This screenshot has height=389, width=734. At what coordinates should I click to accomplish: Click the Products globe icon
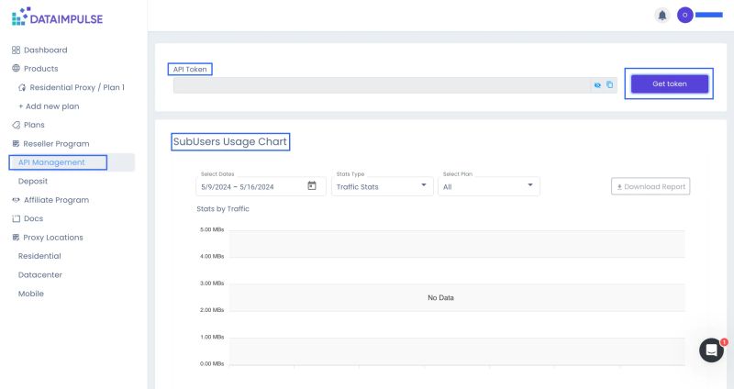click(x=16, y=68)
